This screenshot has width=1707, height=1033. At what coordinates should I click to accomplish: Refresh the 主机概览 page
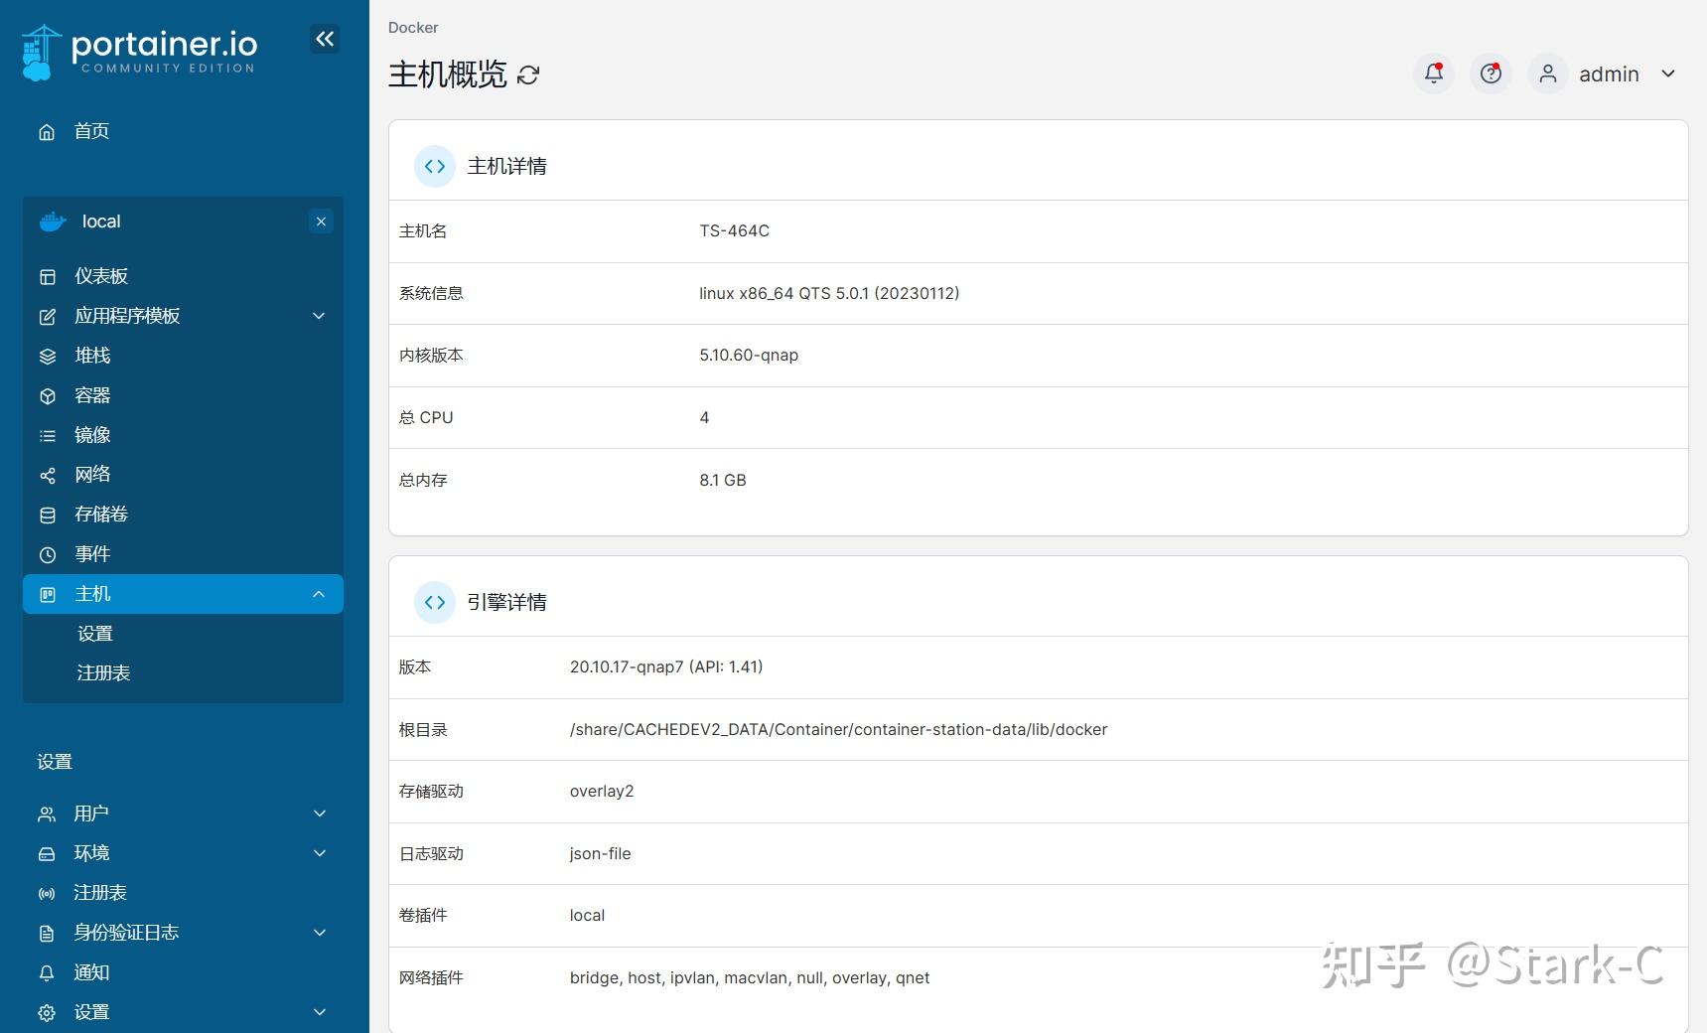point(529,74)
